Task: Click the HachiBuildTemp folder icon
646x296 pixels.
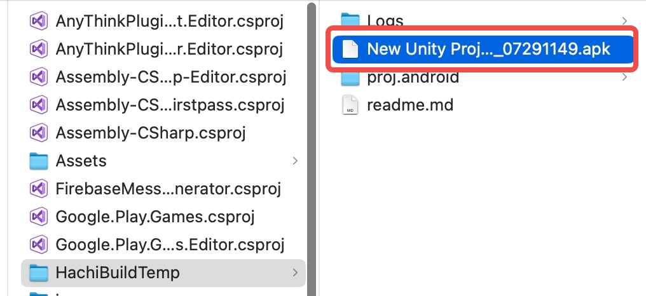Action: (x=39, y=272)
